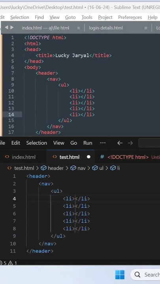Viewport: 160px width, 284px height.
Task: Click <header> on VS Code line 1
Action: click(38, 176)
